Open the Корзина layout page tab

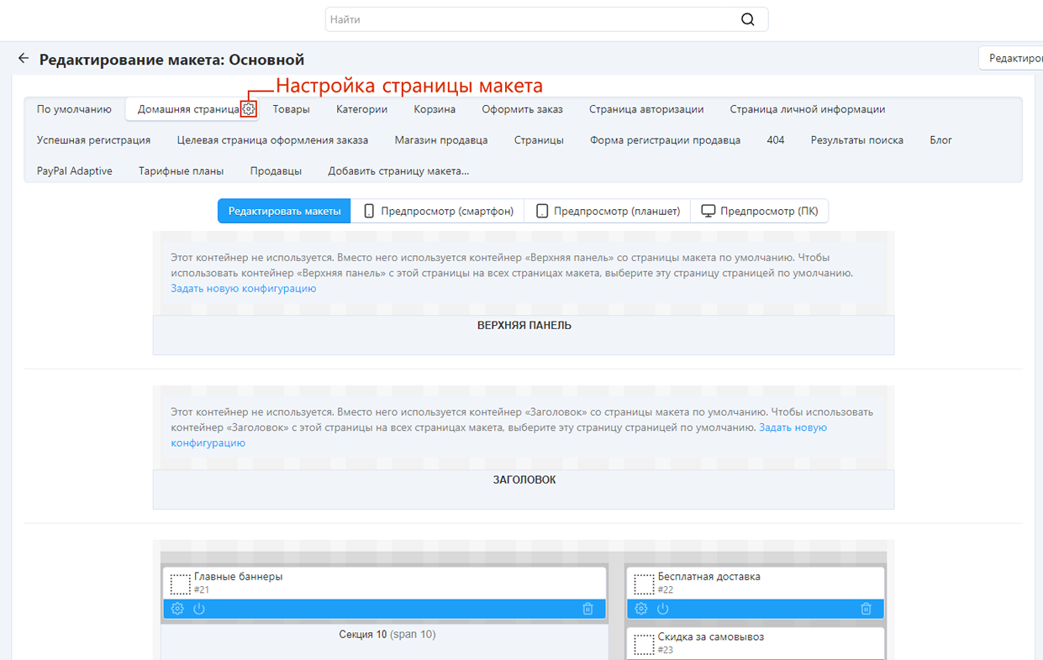click(435, 109)
